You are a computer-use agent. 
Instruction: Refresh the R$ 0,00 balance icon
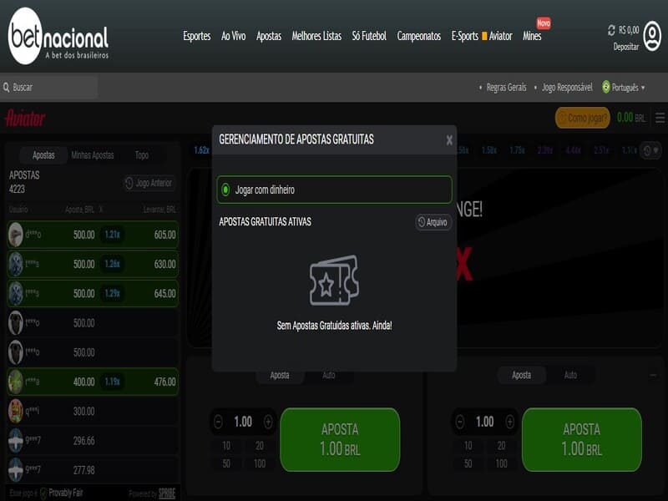611,30
